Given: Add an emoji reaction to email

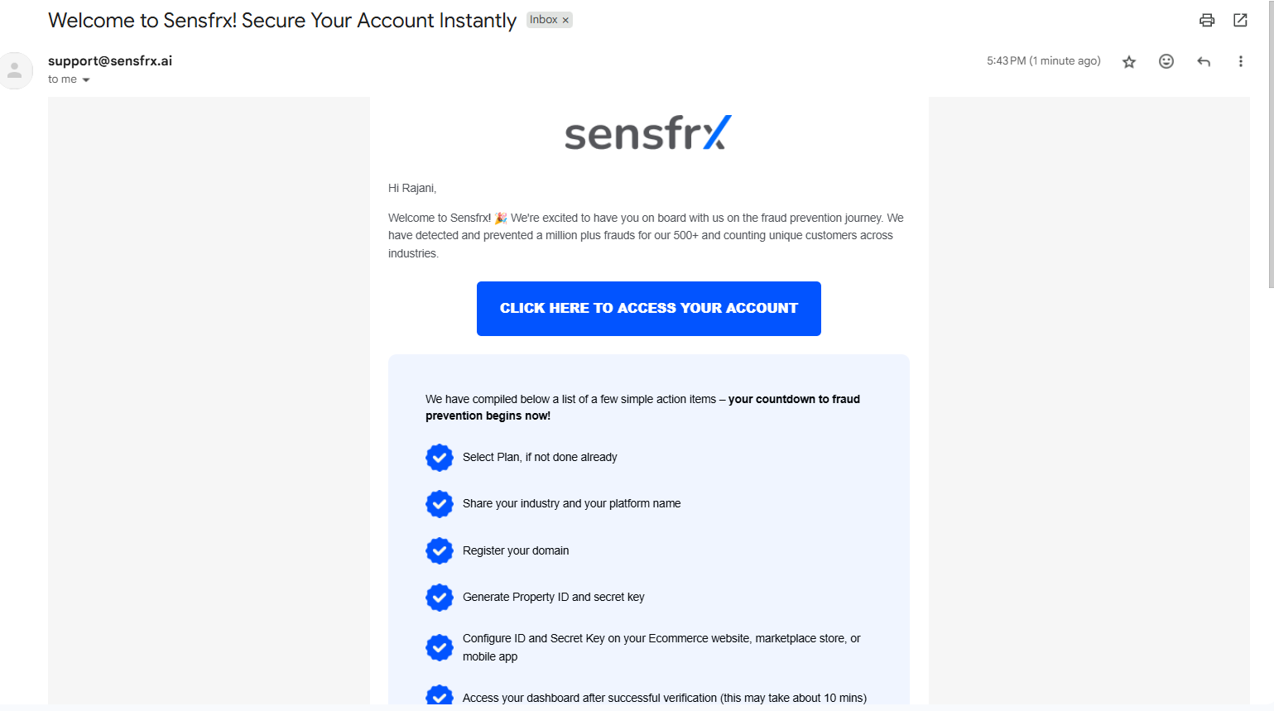Looking at the screenshot, I should pos(1166,61).
